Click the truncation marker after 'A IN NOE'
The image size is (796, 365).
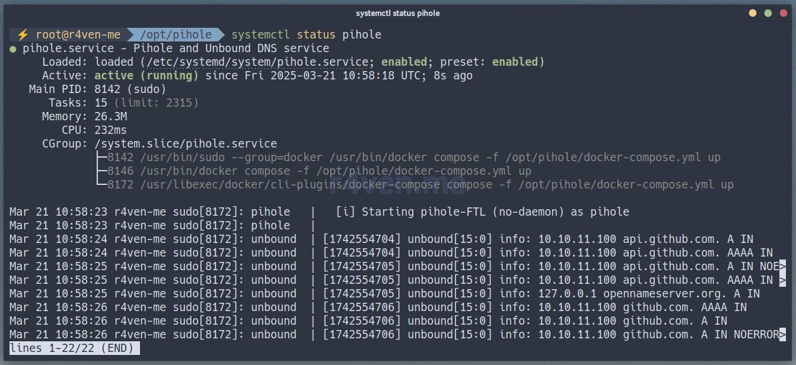coord(782,267)
